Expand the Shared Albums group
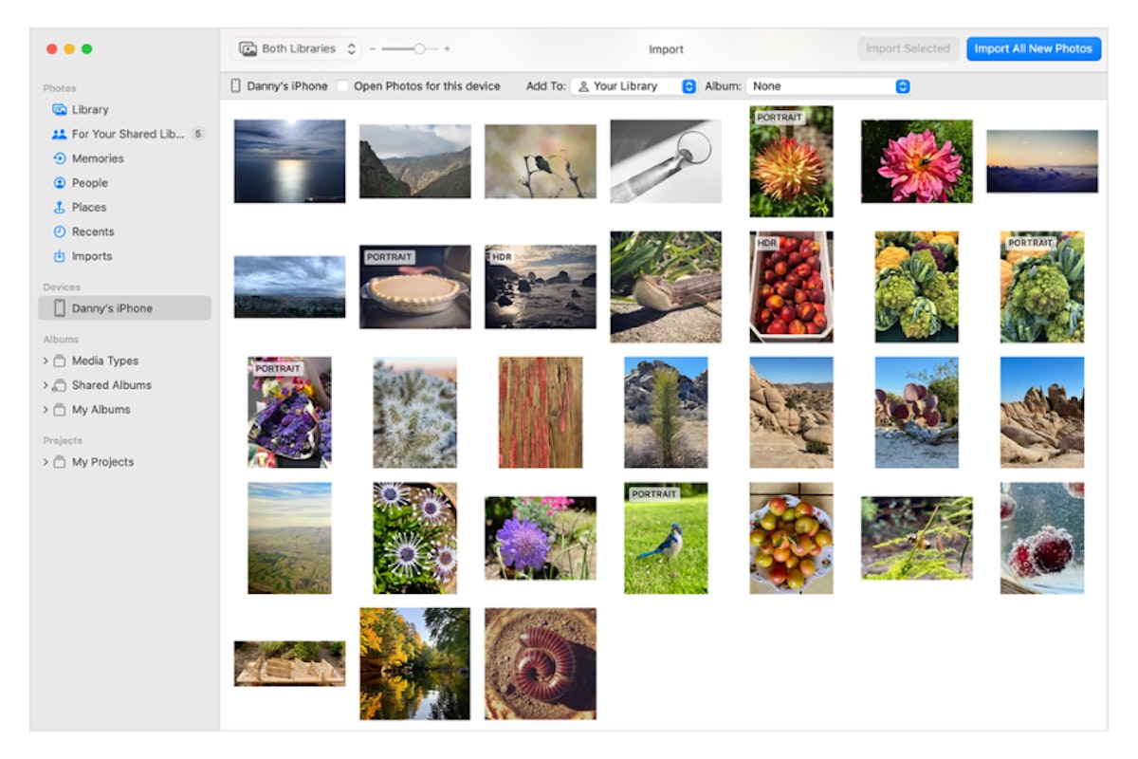Screen dimensions: 1138x759 point(46,385)
